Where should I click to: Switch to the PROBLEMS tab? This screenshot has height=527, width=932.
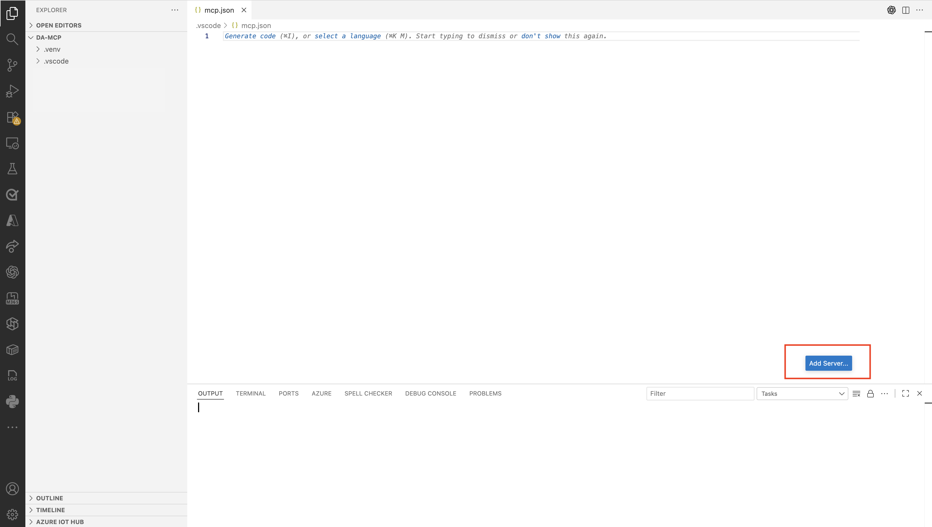pyautogui.click(x=485, y=393)
